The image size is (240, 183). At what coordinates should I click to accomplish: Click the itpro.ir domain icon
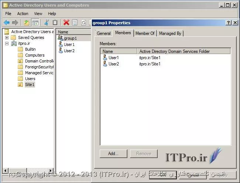pyautogui.click(x=14, y=43)
